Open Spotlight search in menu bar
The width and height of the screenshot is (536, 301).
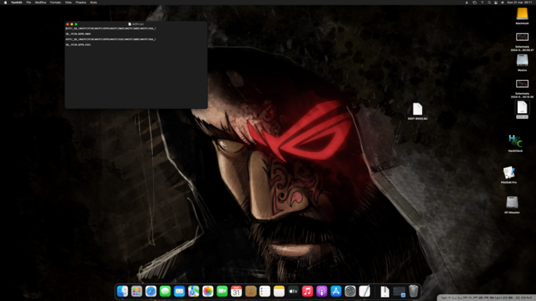(x=489, y=3)
